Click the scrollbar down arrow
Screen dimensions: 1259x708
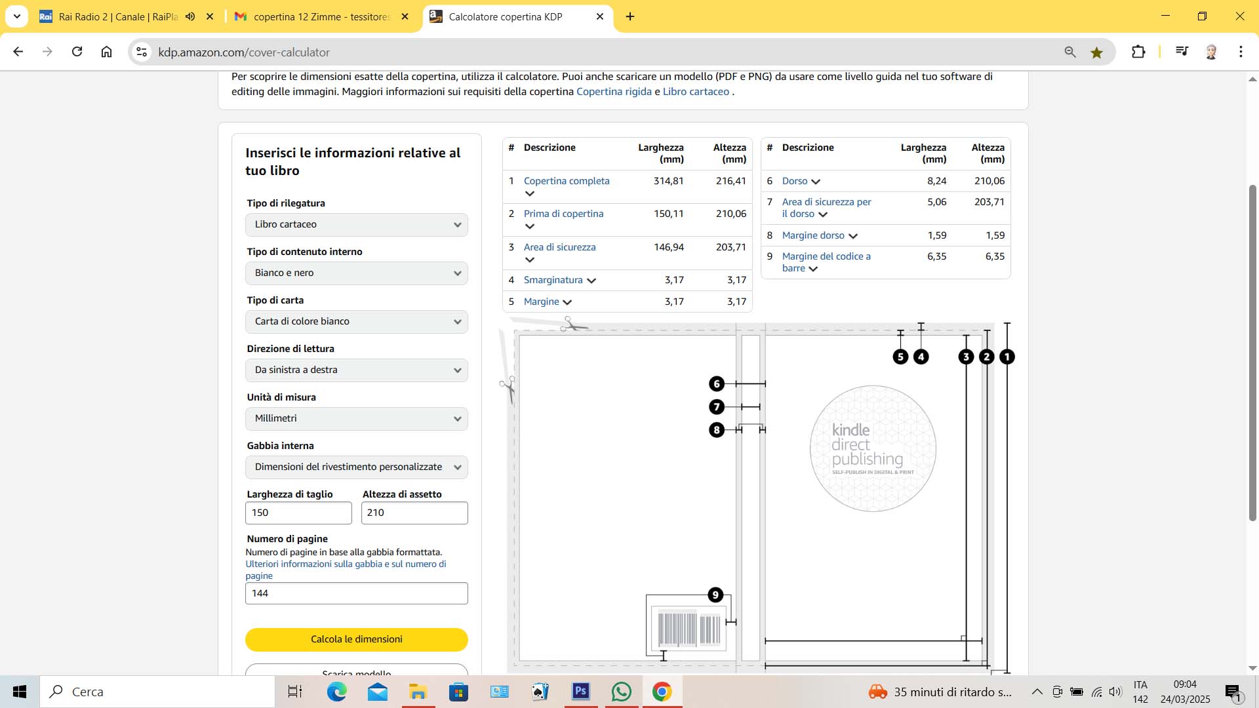coord(1252,668)
